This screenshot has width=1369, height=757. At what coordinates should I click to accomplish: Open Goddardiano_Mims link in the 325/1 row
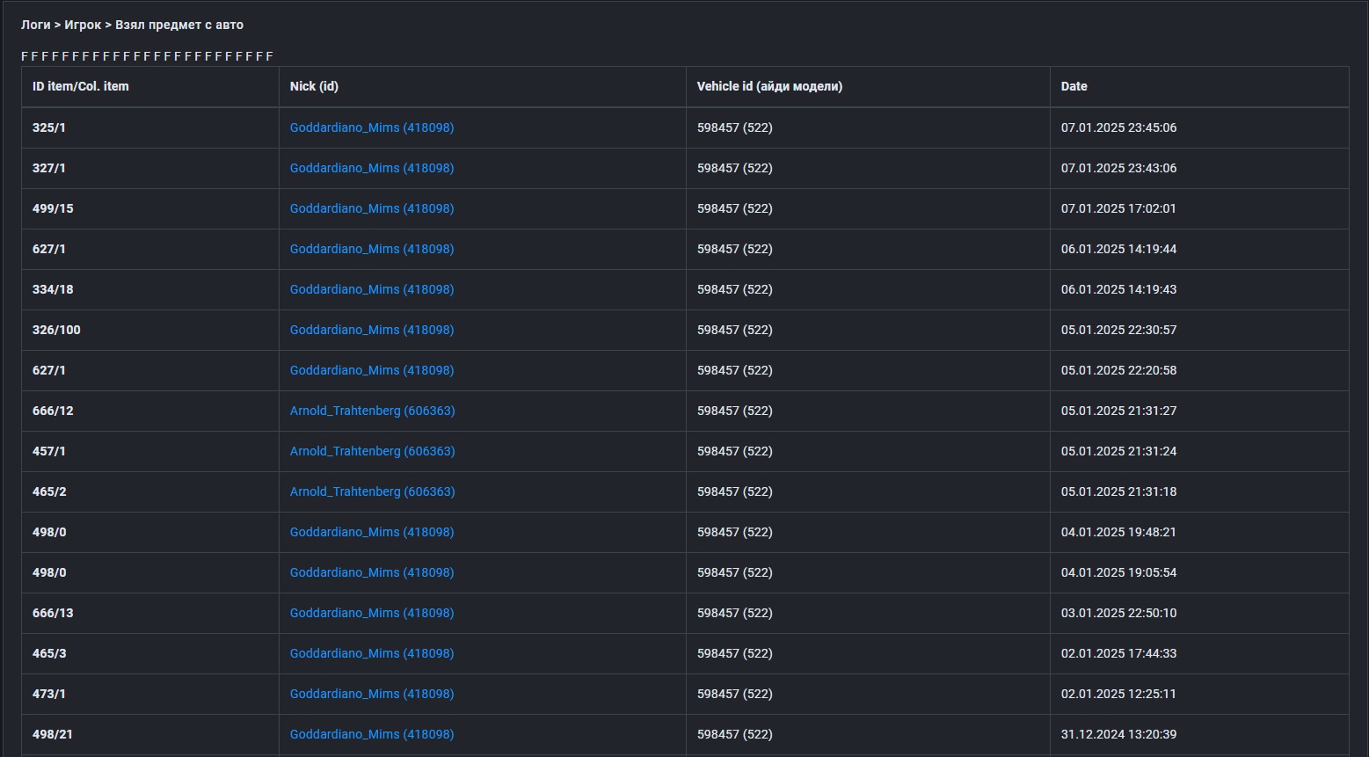[372, 127]
